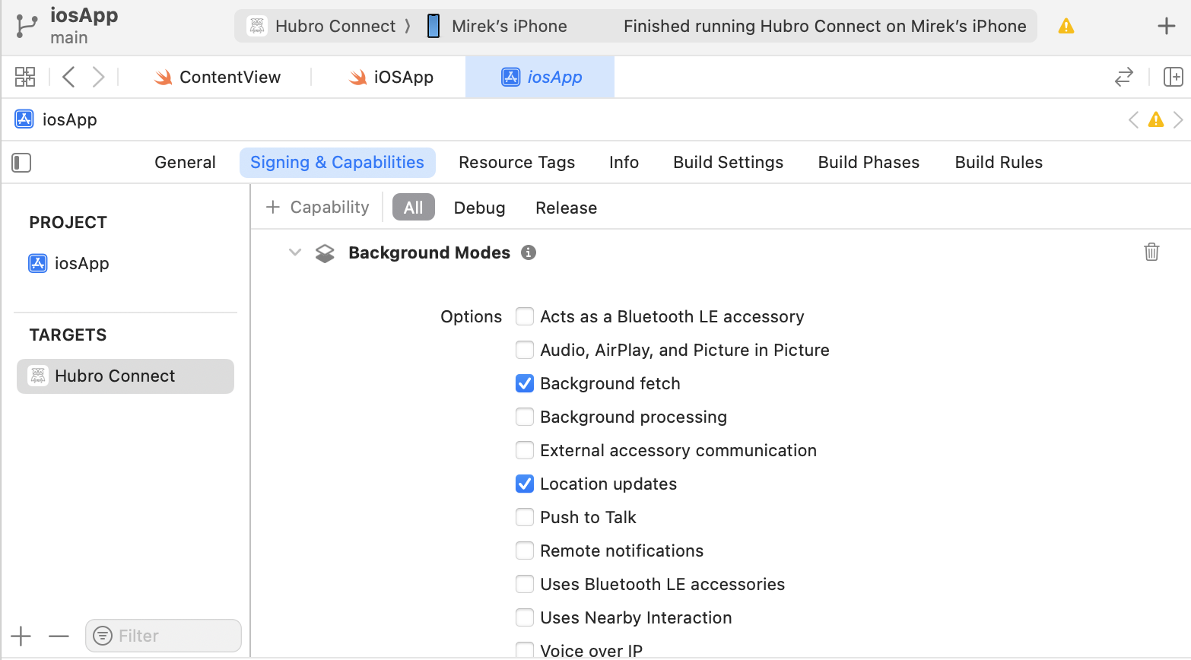Delete Background Modes with the trash icon
The width and height of the screenshot is (1191, 660).
(x=1151, y=252)
